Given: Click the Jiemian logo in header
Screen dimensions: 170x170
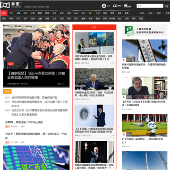Looking at the screenshot, I should pyautogui.click(x=11, y=5).
